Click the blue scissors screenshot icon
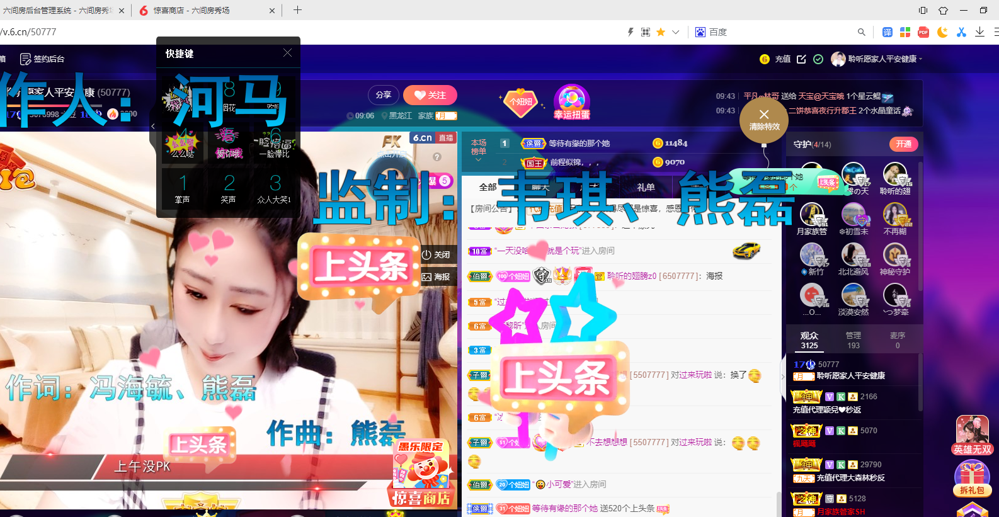999x517 pixels. click(x=961, y=32)
